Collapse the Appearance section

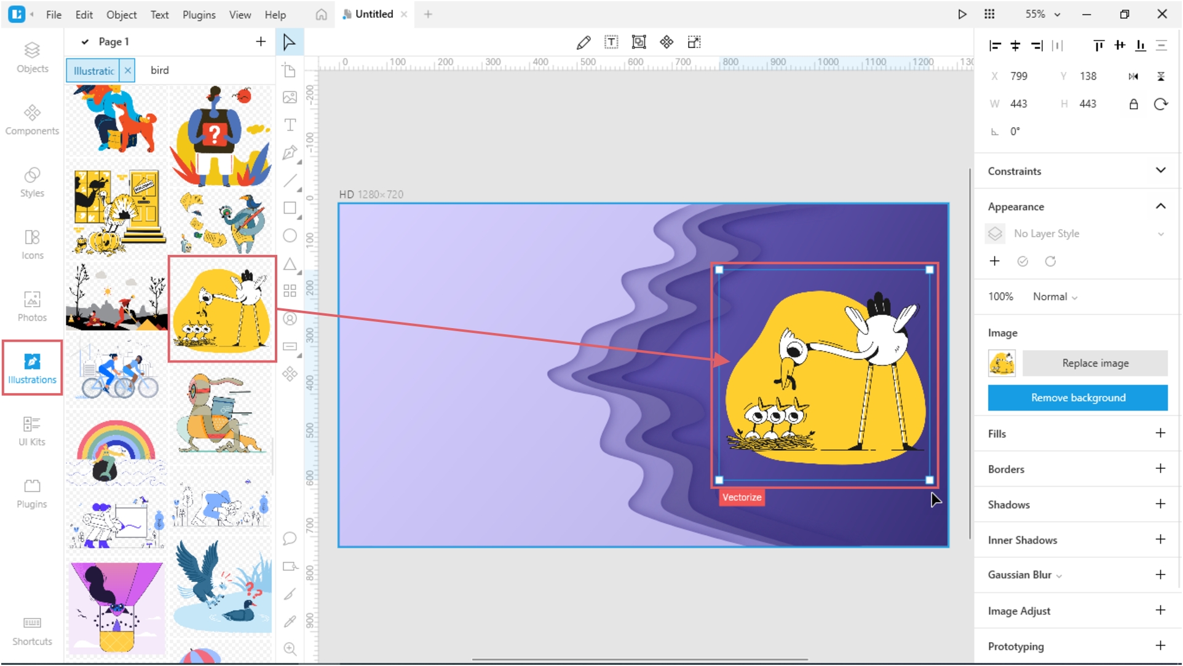1160,206
